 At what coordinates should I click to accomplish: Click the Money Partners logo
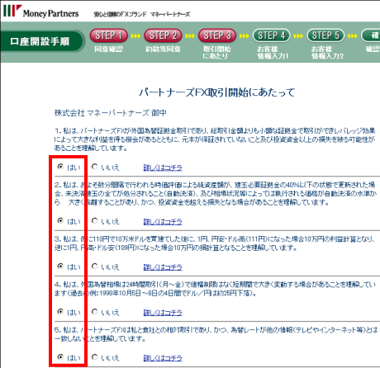(41, 12)
